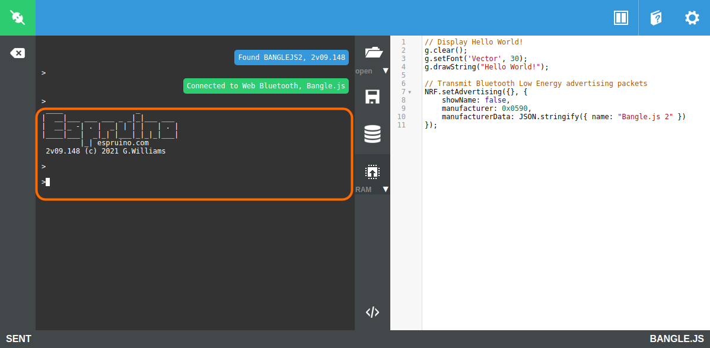Viewport: 710px width, 348px height.
Task: Collapse code fold arrow at line 7
Action: 410,92
